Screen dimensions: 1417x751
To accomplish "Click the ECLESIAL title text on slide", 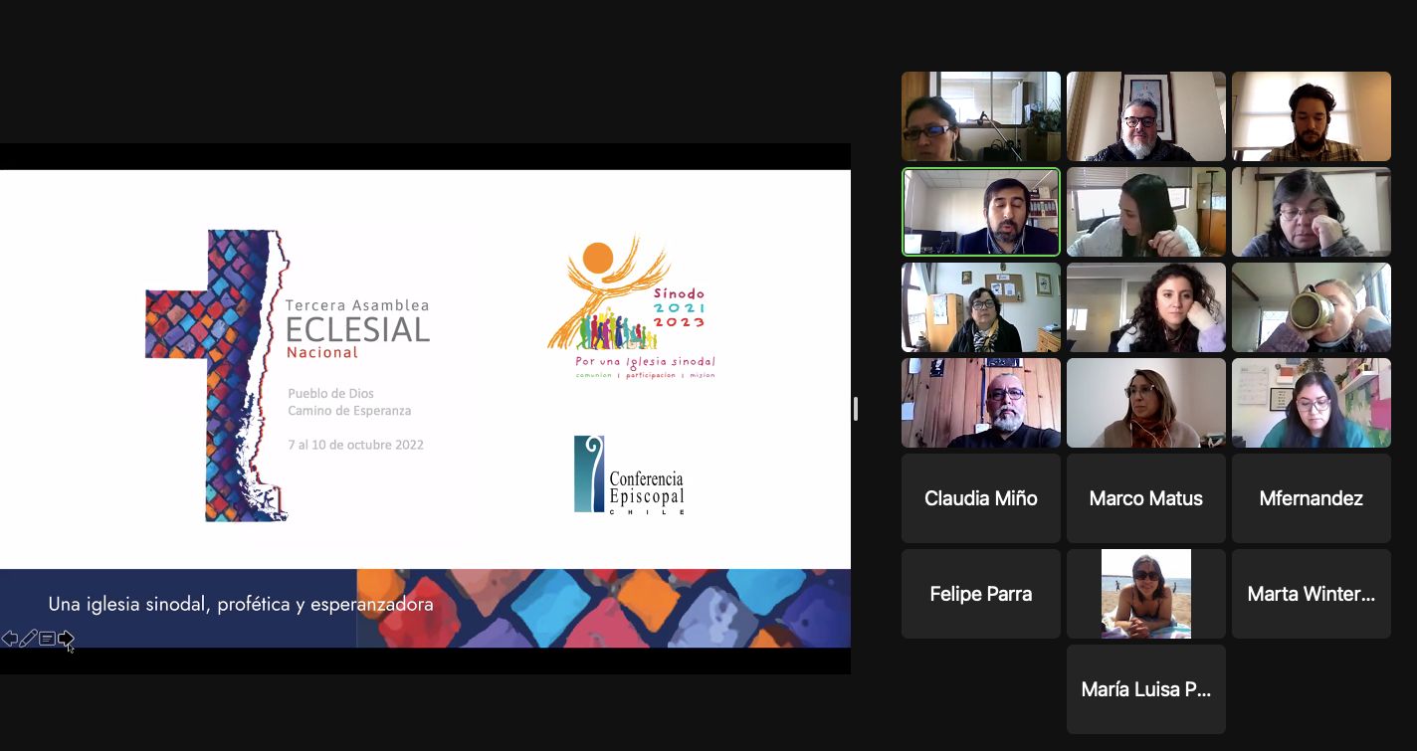I will 357,329.
